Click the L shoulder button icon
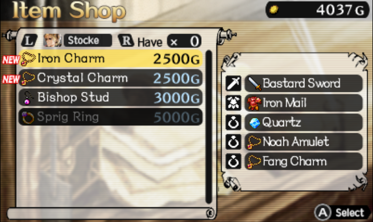Viewport: 373px width, 222px height. pyautogui.click(x=29, y=40)
